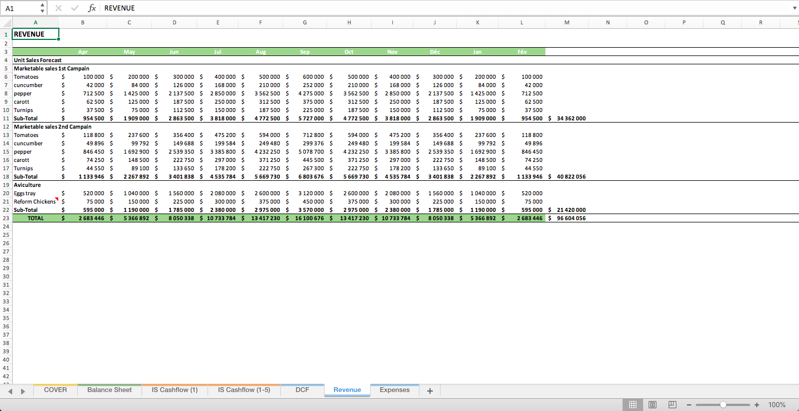The height and width of the screenshot is (411, 799).
Task: Click Marketable sales 2nd Campain cell
Action: click(x=53, y=126)
